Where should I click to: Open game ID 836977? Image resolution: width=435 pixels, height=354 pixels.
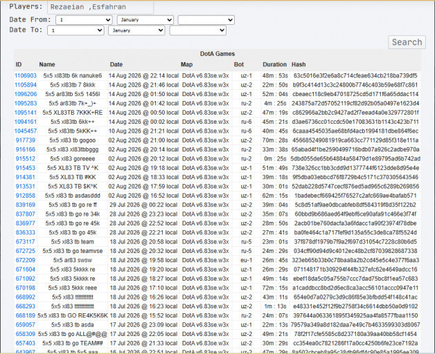click(x=26, y=223)
